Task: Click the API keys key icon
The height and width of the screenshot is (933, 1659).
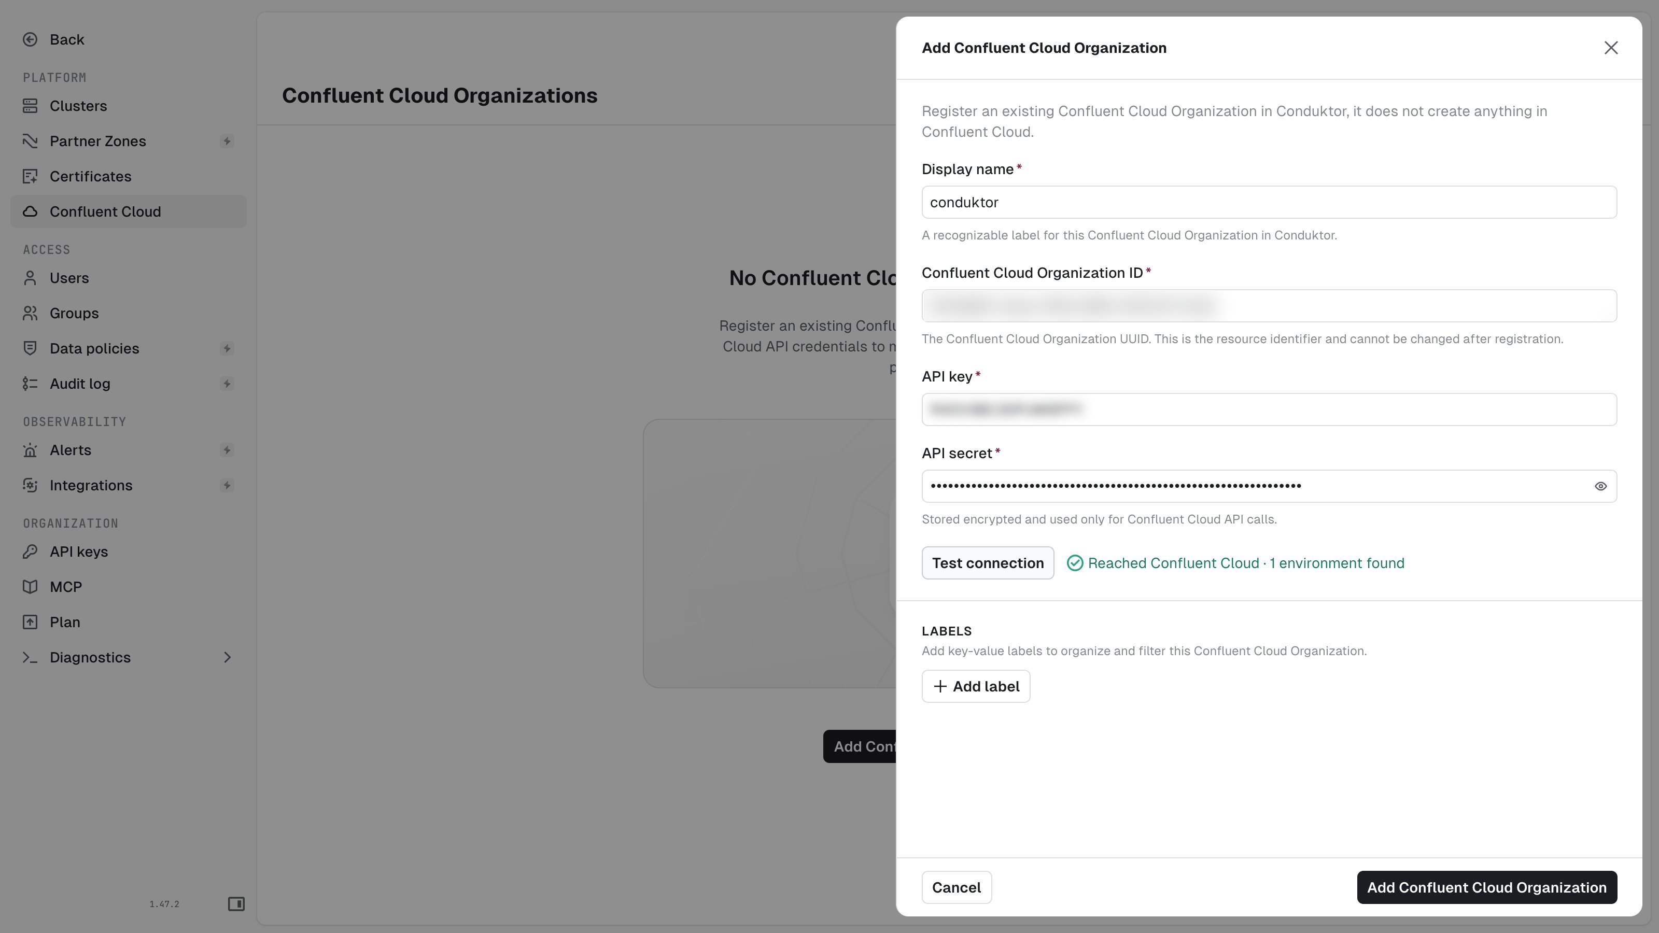Action: (30, 552)
